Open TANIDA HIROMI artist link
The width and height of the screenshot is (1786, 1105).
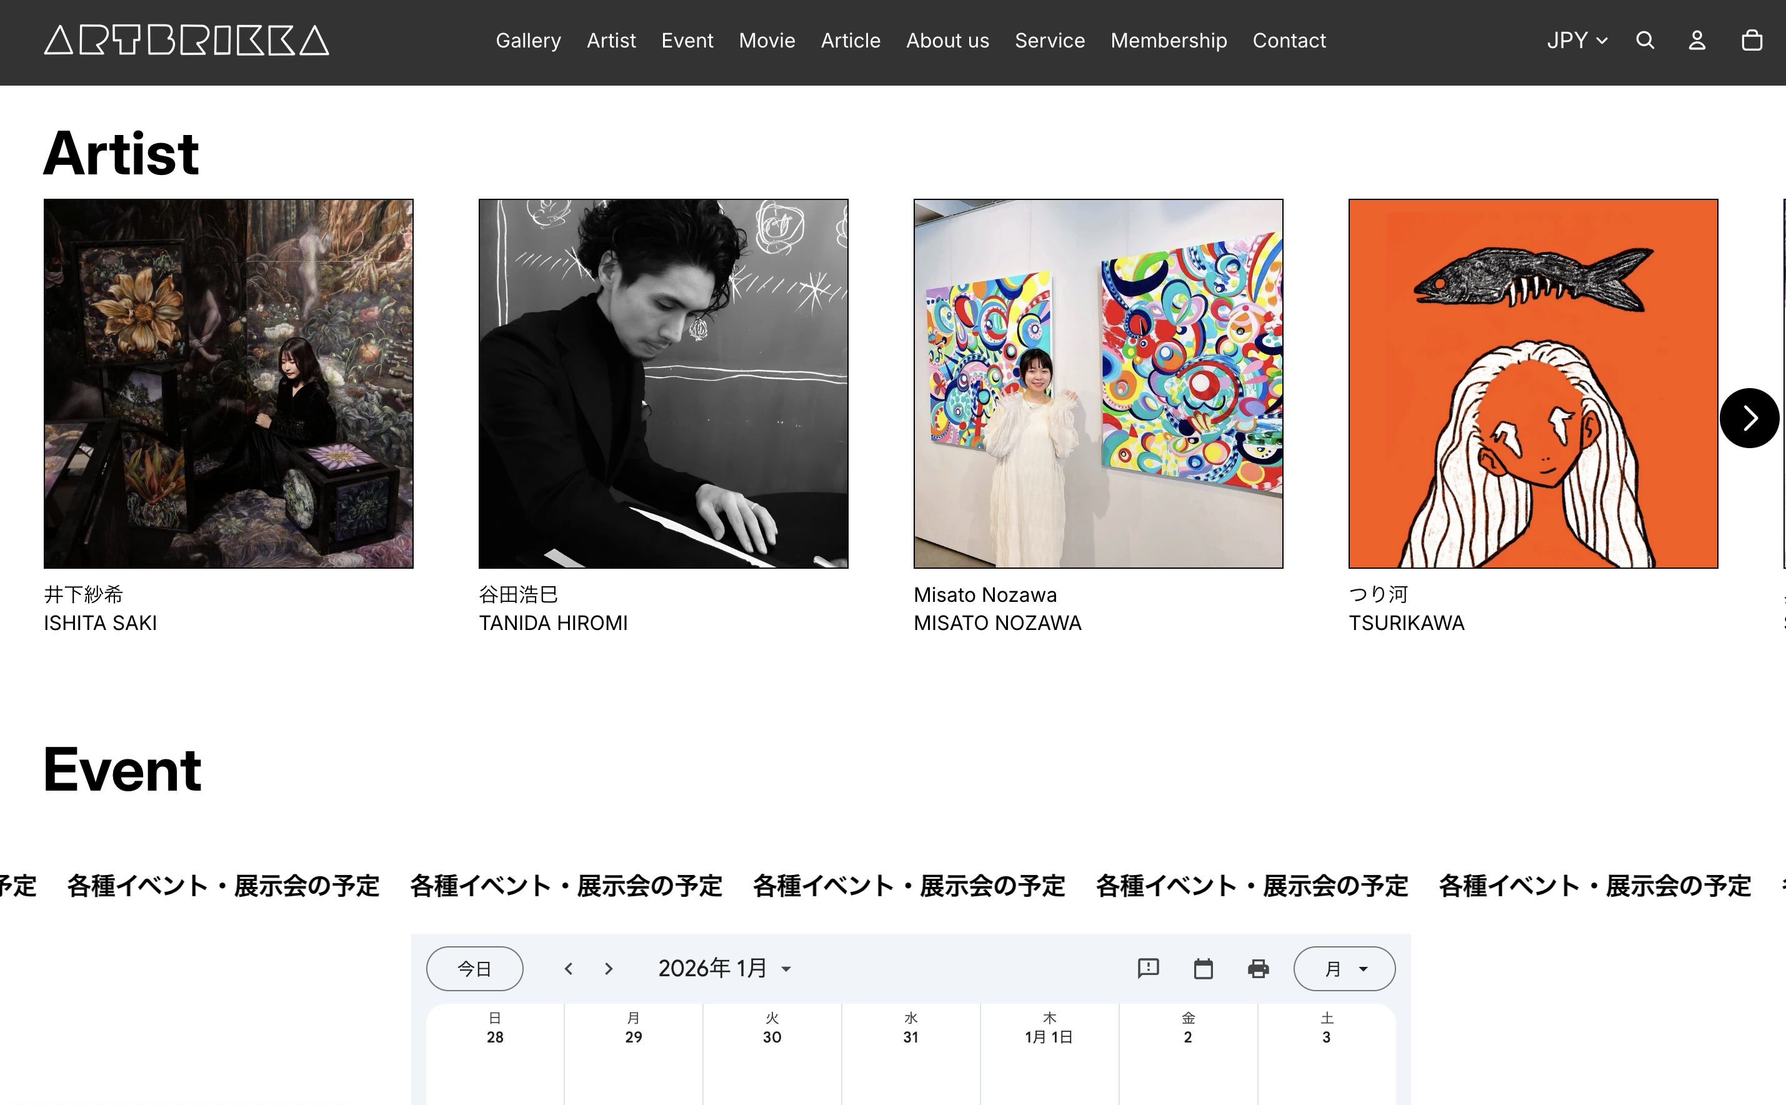pos(552,622)
